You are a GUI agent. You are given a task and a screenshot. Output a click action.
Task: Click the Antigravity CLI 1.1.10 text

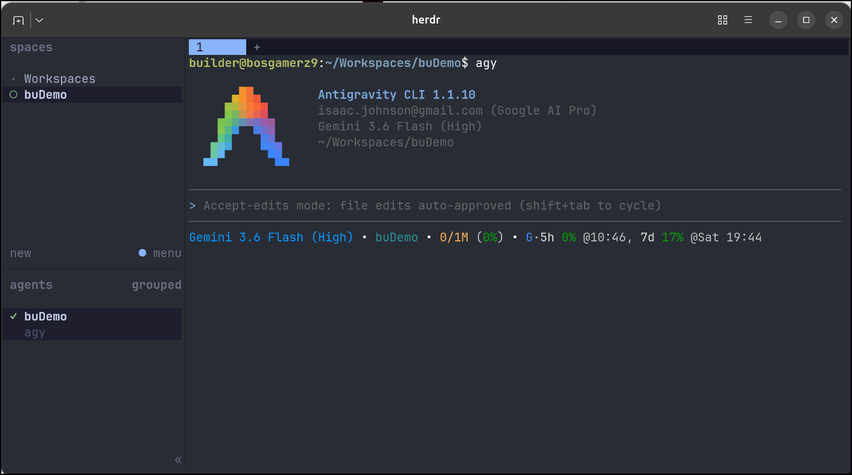pos(396,95)
